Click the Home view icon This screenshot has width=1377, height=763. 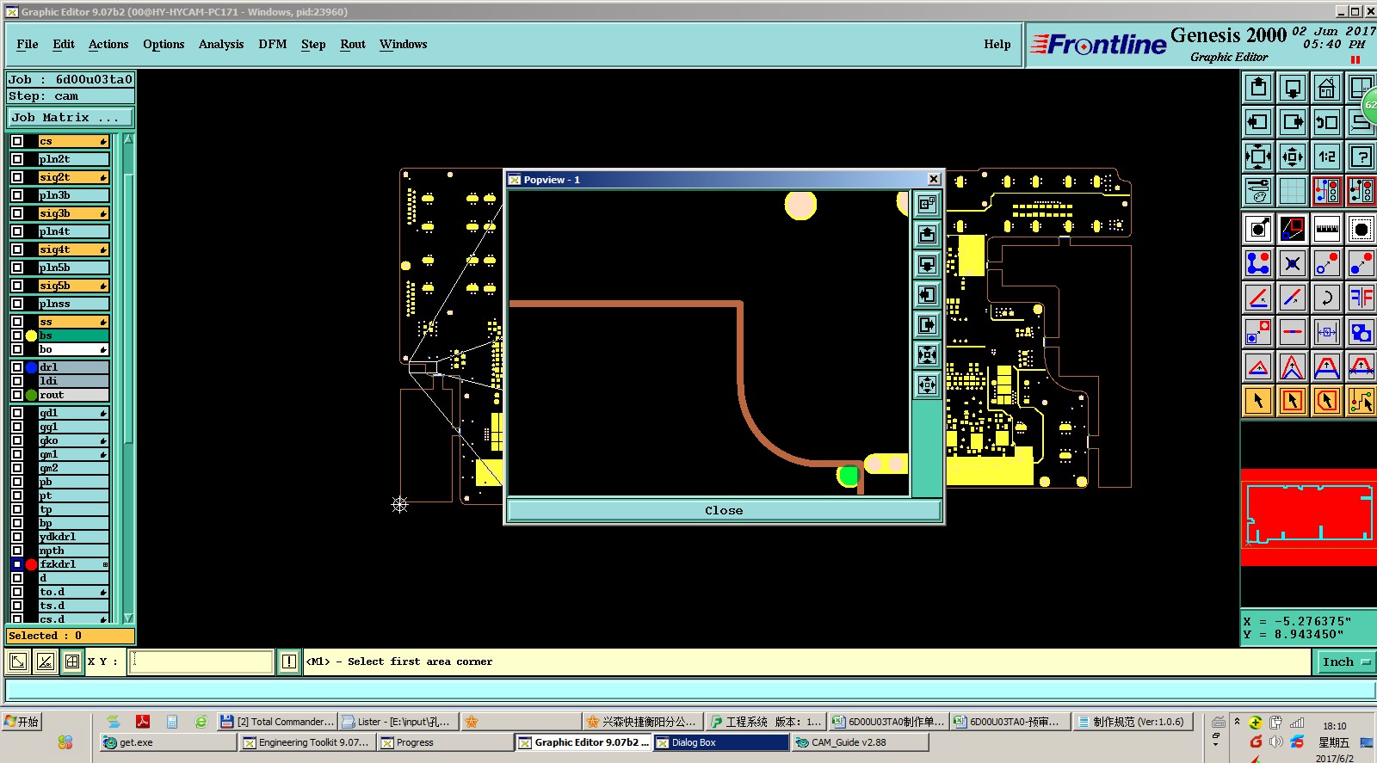[1327, 88]
